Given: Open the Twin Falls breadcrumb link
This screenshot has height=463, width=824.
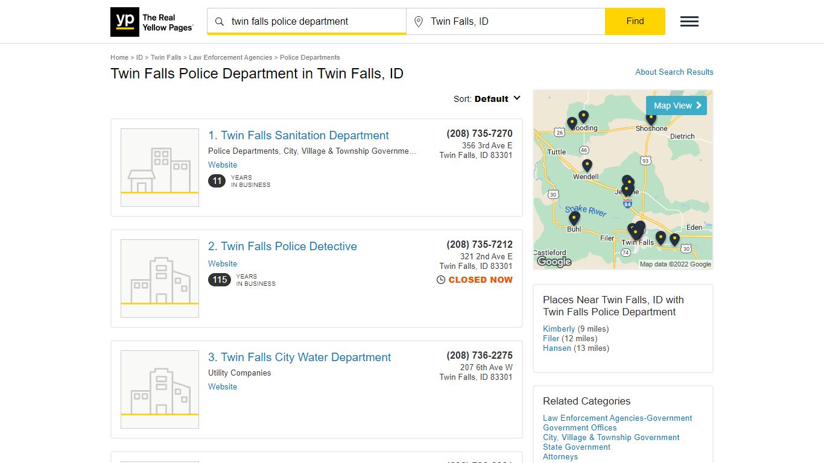Looking at the screenshot, I should tap(166, 57).
